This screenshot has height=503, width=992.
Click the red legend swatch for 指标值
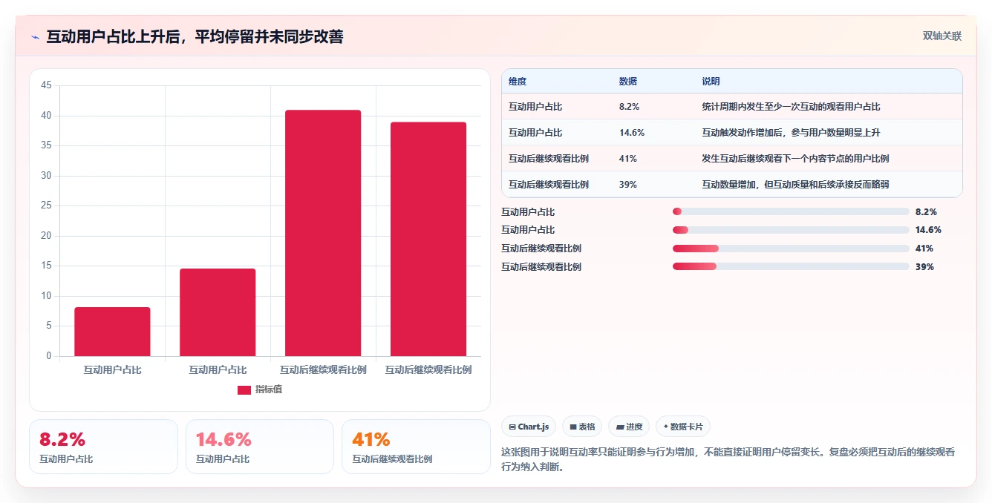(244, 389)
